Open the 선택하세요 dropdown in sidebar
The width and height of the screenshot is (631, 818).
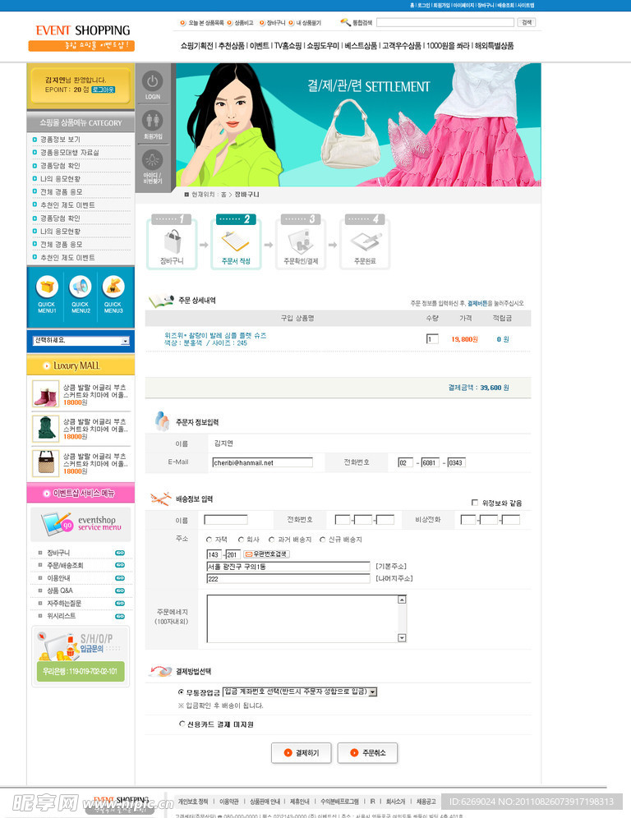81,341
